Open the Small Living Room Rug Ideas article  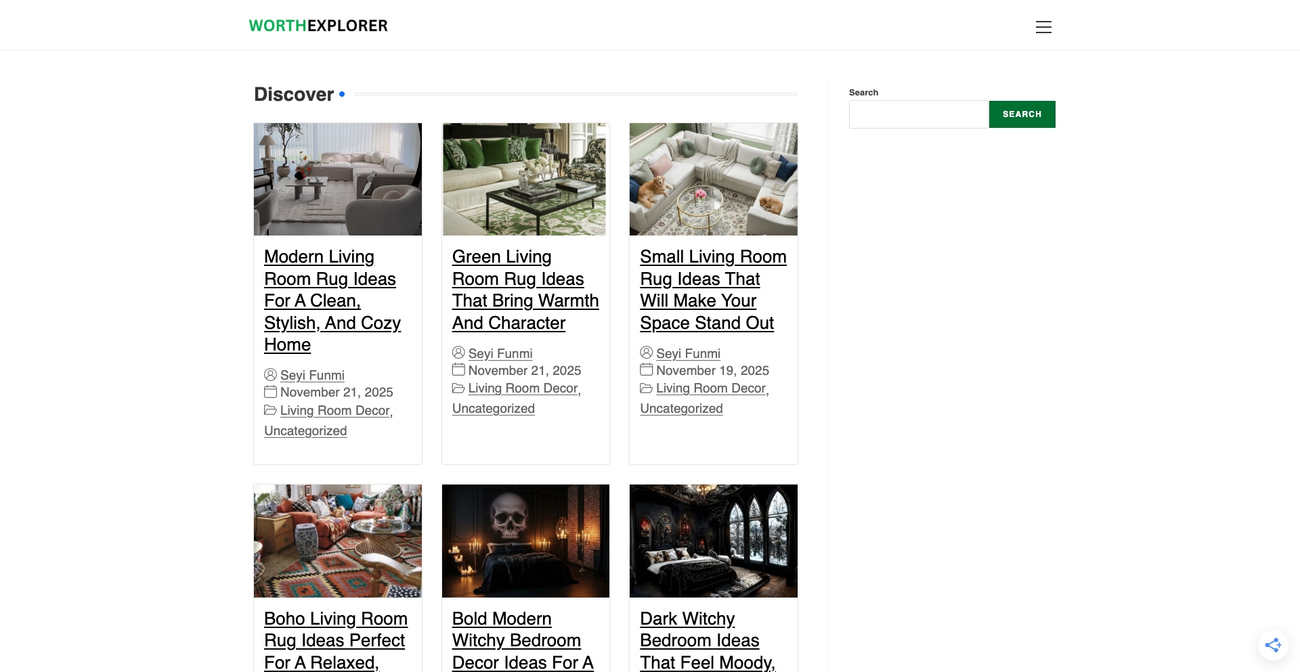[x=713, y=289]
